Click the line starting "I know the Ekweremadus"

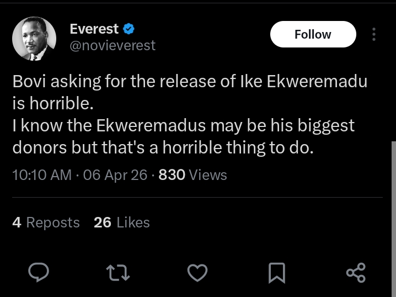[183, 126]
